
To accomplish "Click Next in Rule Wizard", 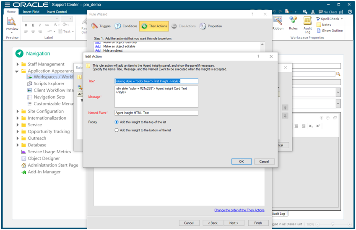I will coord(234,223).
